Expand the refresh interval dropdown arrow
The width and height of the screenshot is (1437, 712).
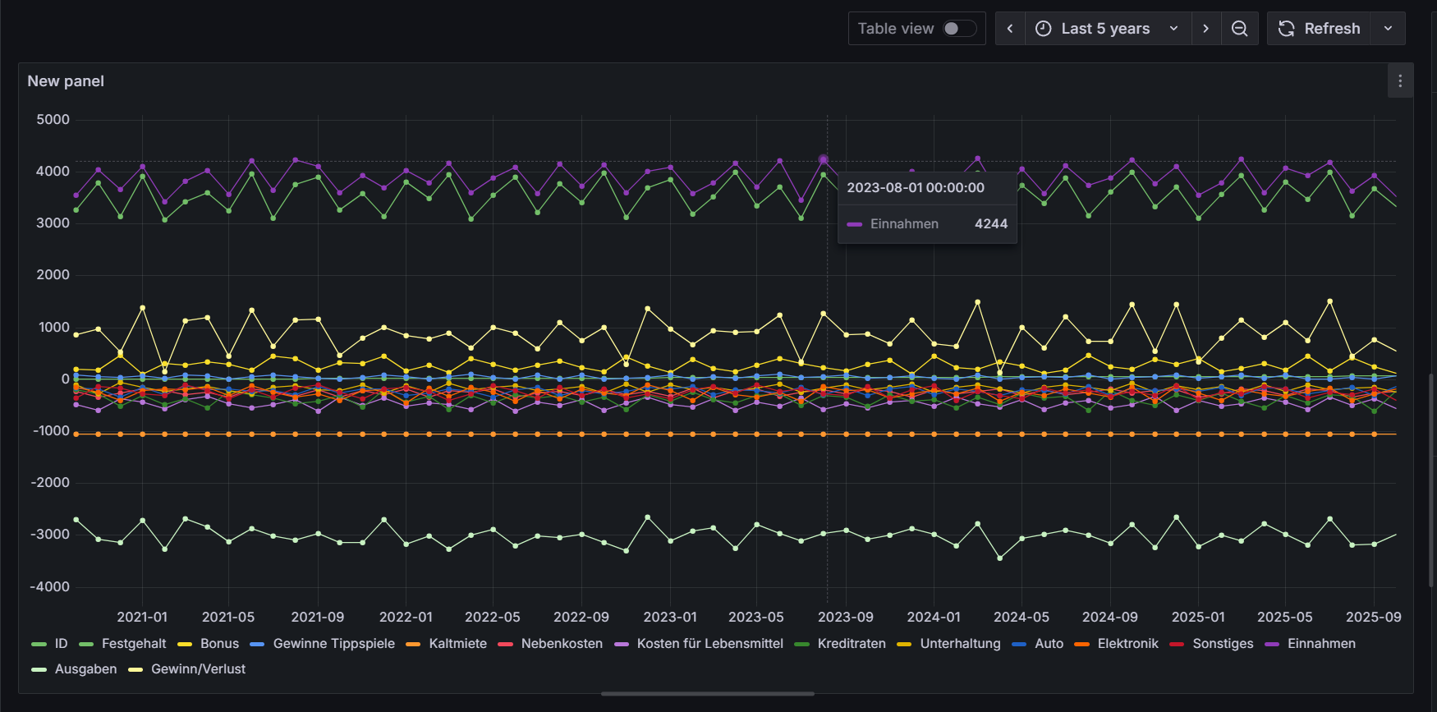1388,29
